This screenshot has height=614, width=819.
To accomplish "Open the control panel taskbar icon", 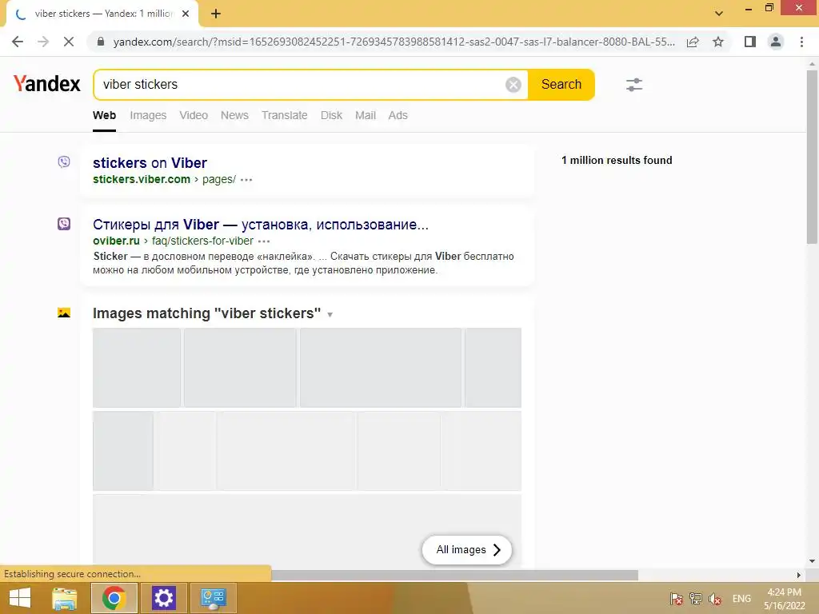I will (213, 598).
